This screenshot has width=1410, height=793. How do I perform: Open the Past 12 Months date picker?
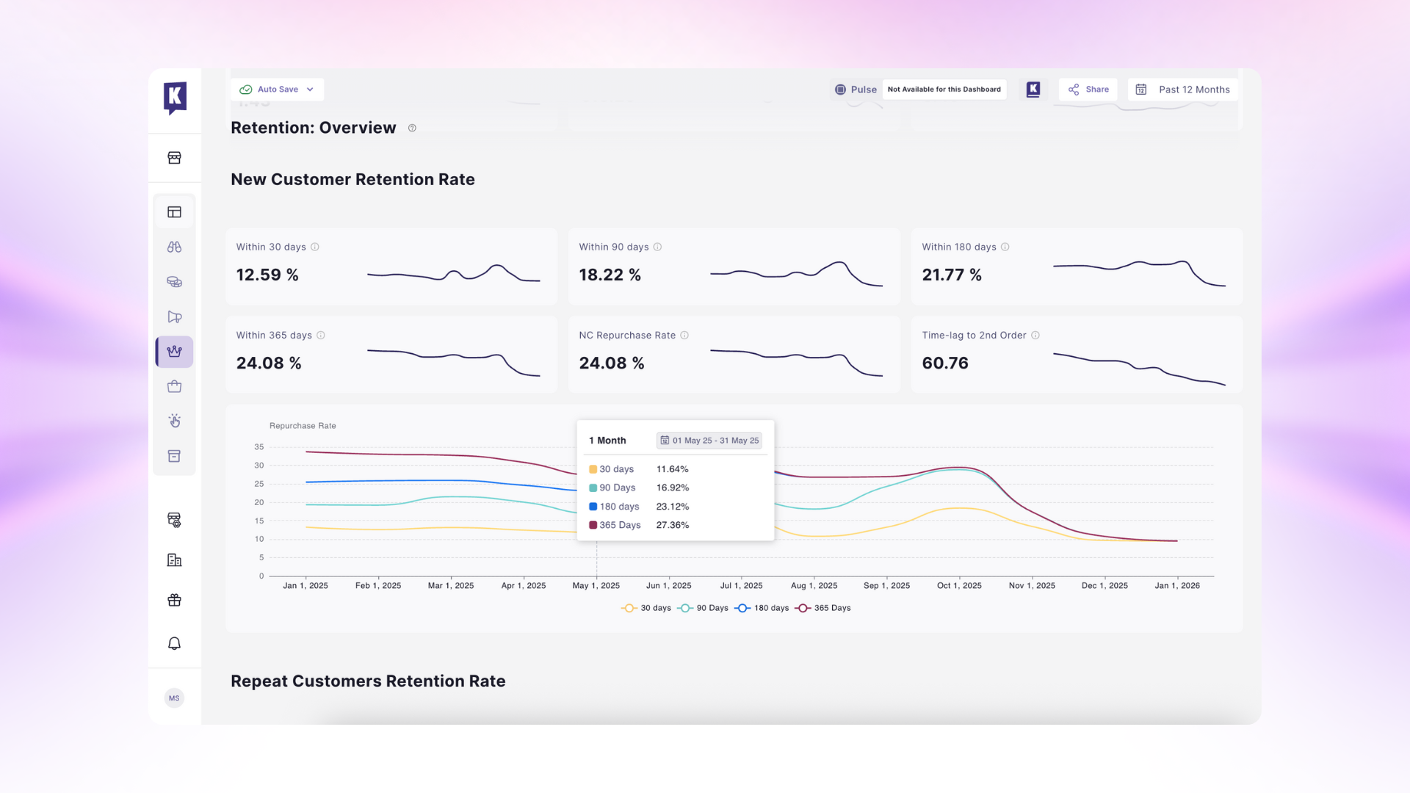coord(1183,90)
